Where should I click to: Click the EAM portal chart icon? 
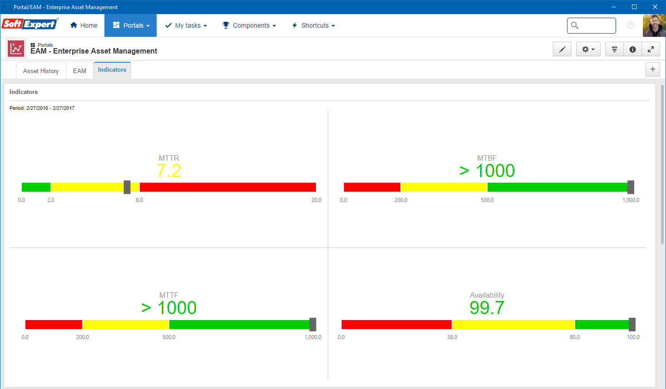[x=16, y=49]
